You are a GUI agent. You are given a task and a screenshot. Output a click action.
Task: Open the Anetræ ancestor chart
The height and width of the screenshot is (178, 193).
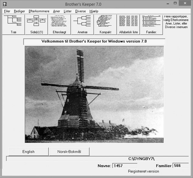click(x=82, y=25)
